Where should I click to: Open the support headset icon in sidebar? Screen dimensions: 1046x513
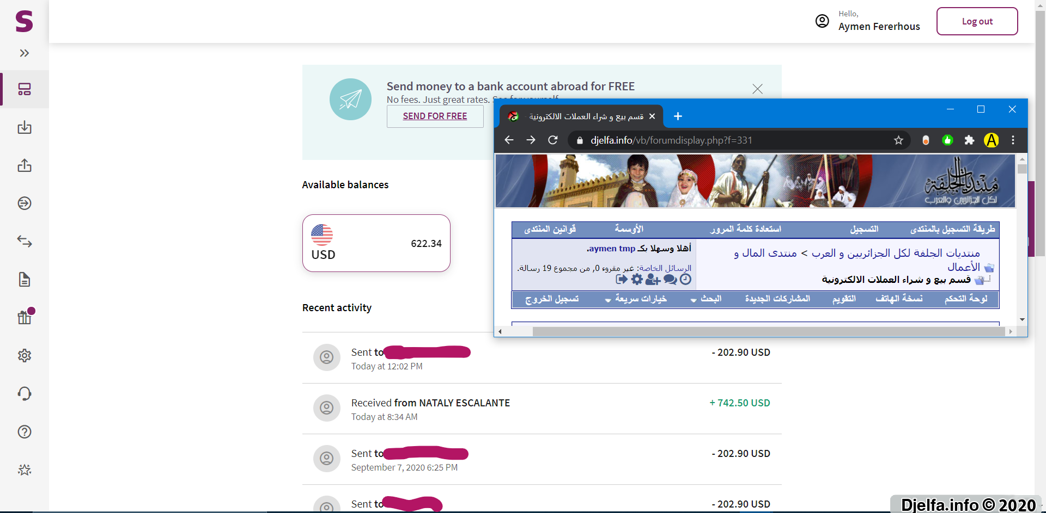click(25, 393)
